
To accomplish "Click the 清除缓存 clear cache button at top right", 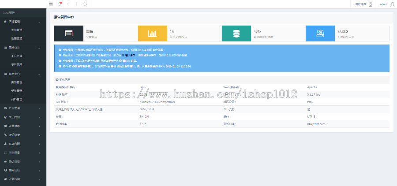I will 363,4.
